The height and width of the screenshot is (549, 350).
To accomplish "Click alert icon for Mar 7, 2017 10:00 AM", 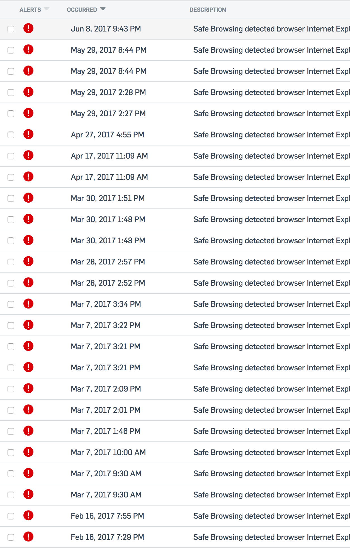I will pos(28,452).
